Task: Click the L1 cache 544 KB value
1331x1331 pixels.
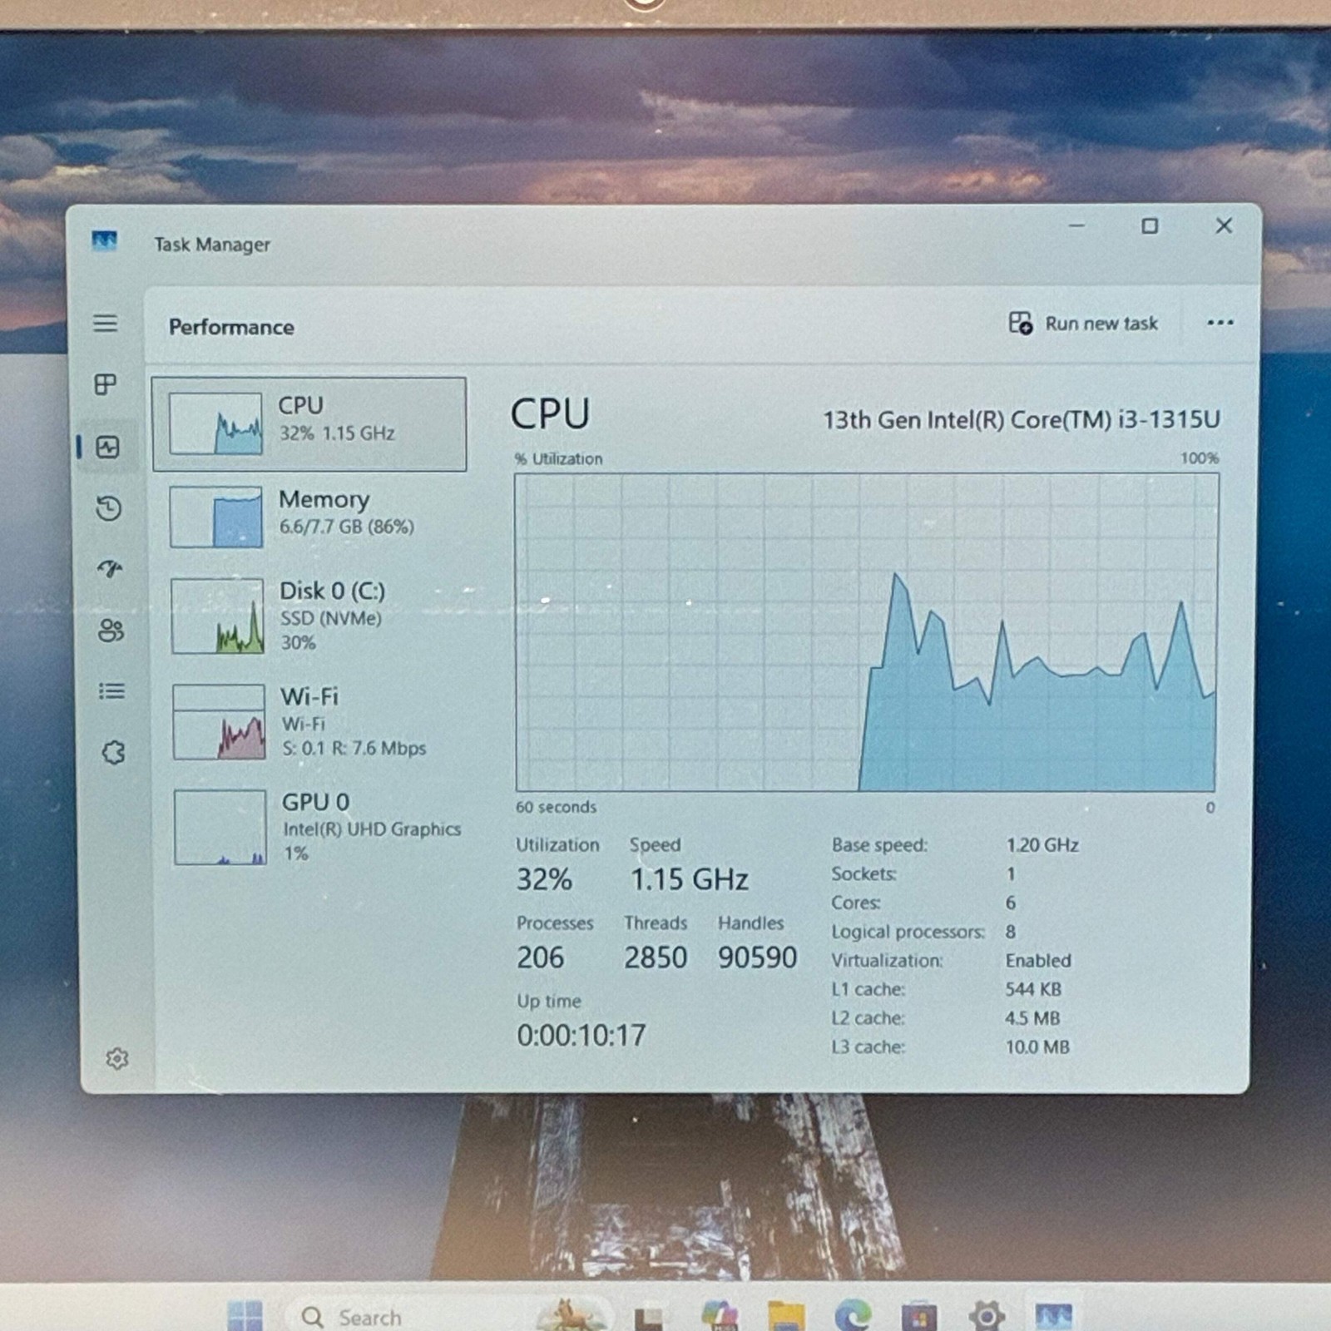Action: [1033, 989]
